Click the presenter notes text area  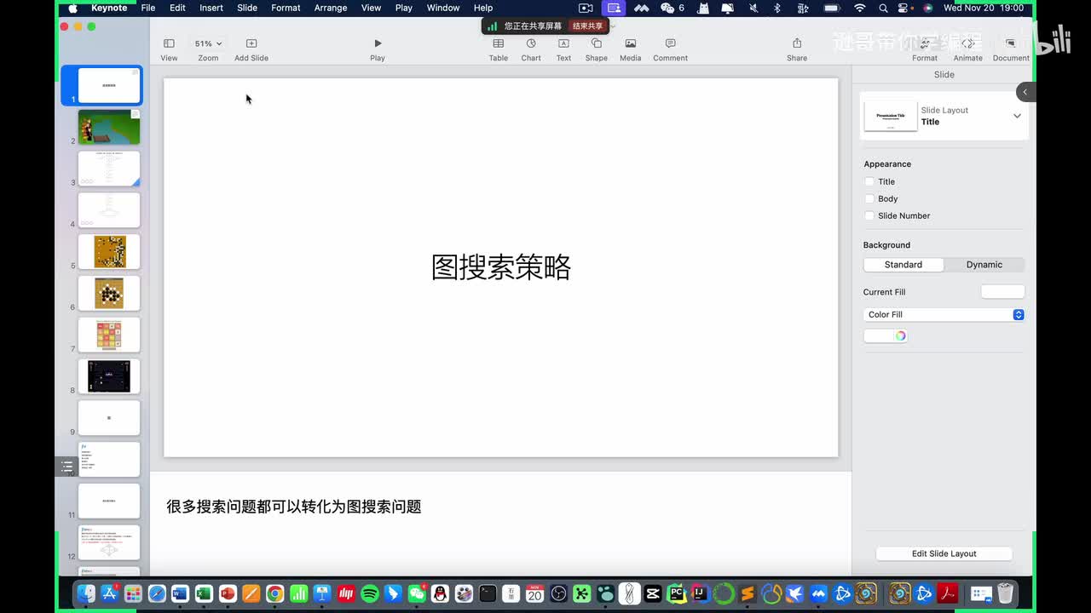(x=500, y=522)
